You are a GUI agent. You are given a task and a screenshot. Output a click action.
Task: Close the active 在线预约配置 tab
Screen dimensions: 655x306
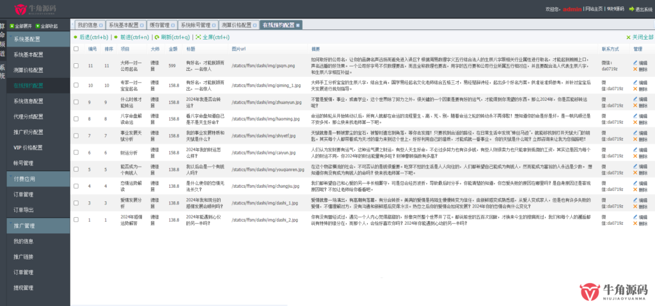(x=298, y=25)
